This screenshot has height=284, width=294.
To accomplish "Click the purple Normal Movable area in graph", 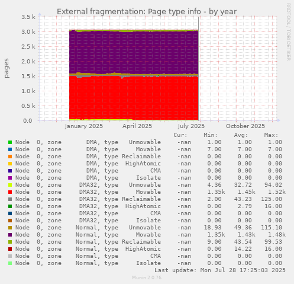I will point(134,52).
